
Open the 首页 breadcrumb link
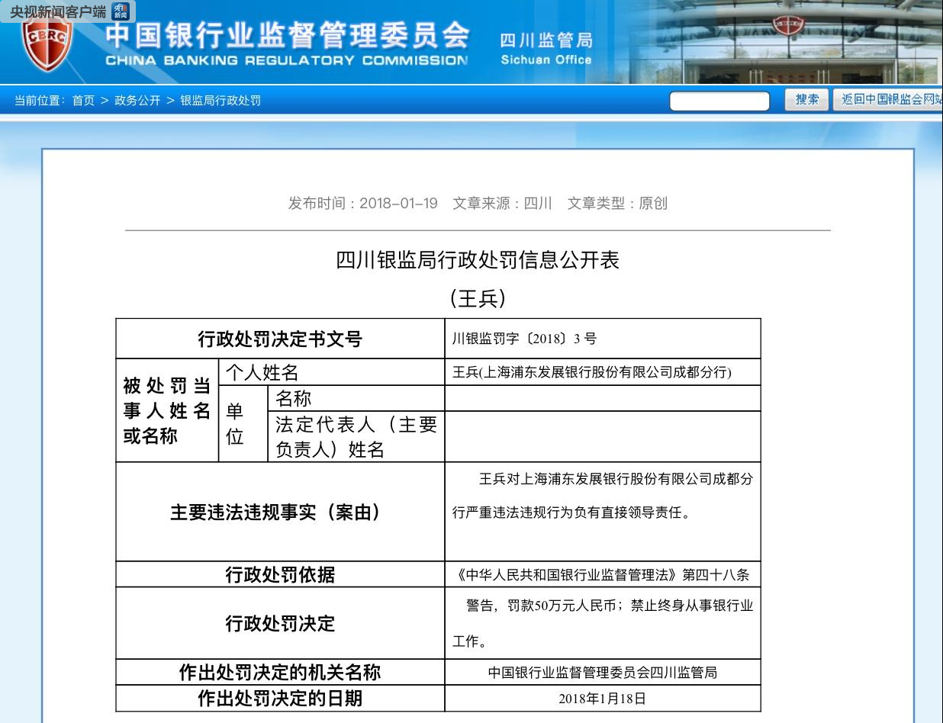83,101
